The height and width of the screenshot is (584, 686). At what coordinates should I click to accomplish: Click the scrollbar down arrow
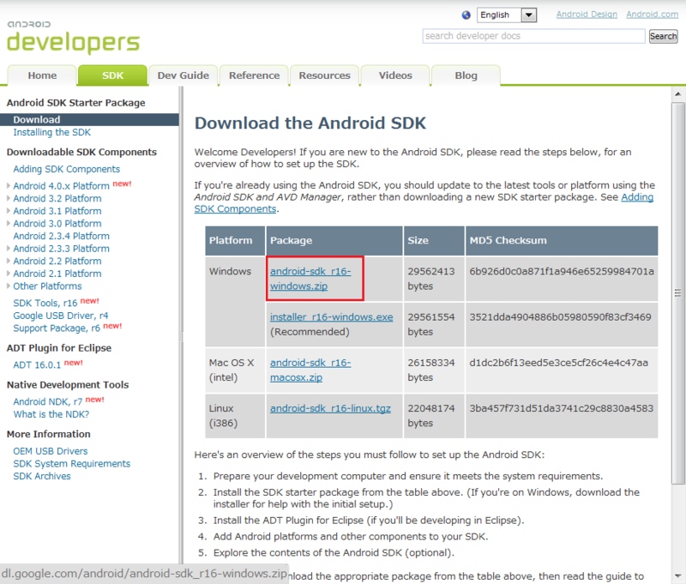tap(677, 575)
